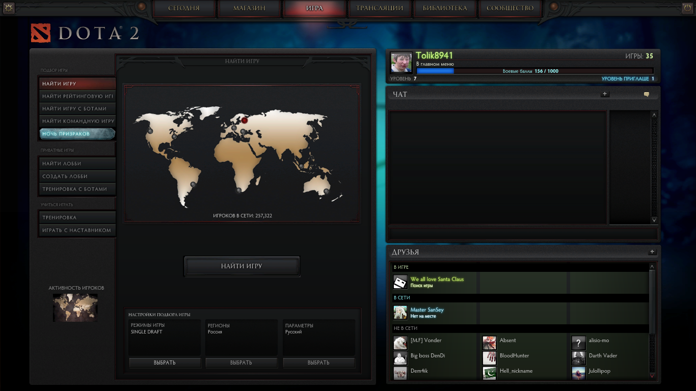Screen dimensions: 696x391
Task: Click the chat bubble icon
Action: pyautogui.click(x=647, y=94)
